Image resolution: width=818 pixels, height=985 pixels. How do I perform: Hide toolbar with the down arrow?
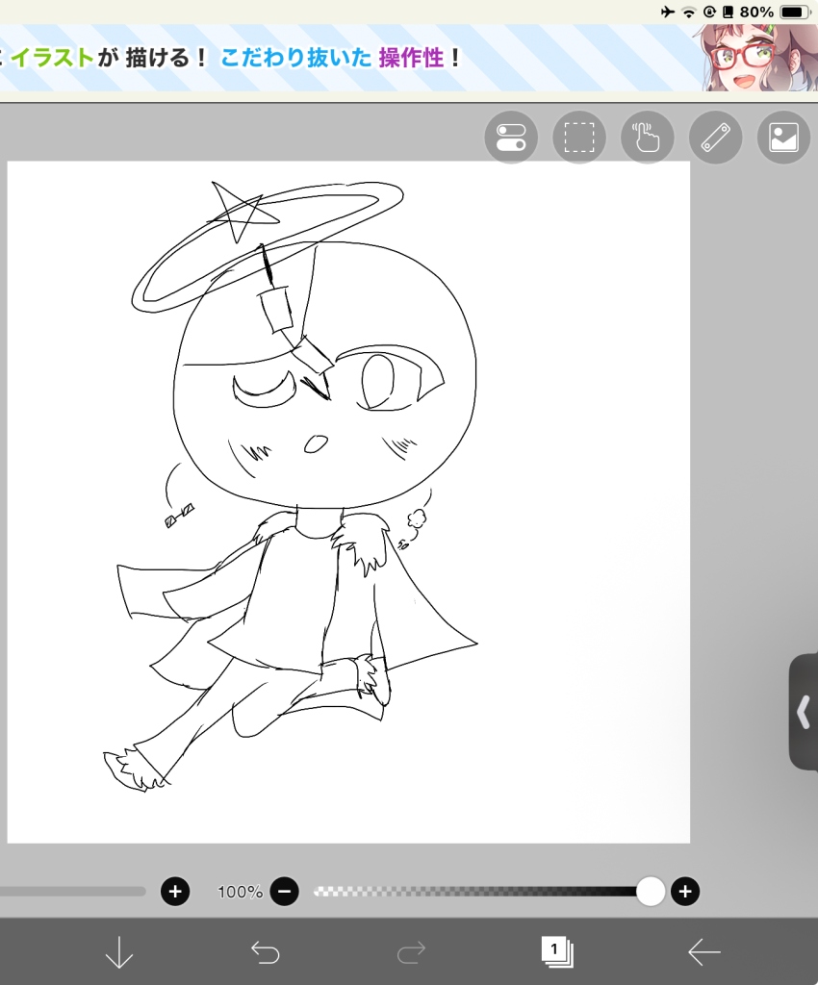[118, 952]
